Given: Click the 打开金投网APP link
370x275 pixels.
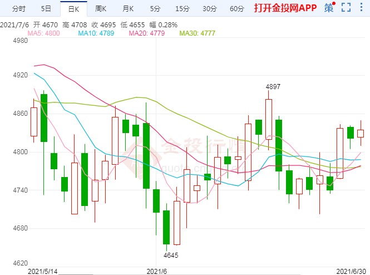Looking at the screenshot, I should click(x=285, y=8).
